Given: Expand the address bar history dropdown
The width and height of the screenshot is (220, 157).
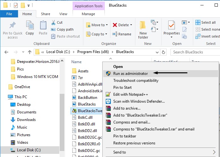Looking at the screenshot, I should coord(157,52).
